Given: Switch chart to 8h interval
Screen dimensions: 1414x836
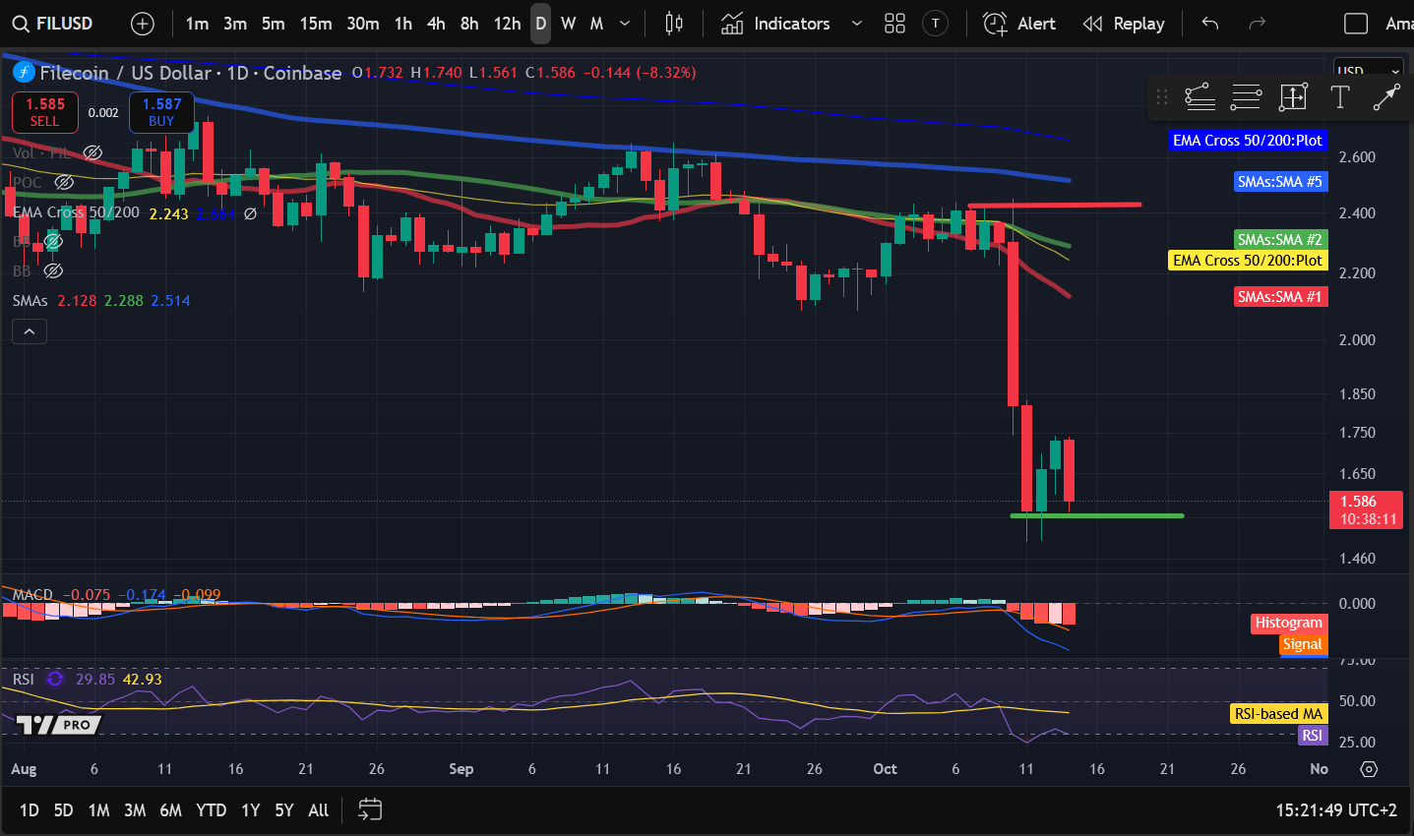Looking at the screenshot, I should pyautogui.click(x=469, y=24).
